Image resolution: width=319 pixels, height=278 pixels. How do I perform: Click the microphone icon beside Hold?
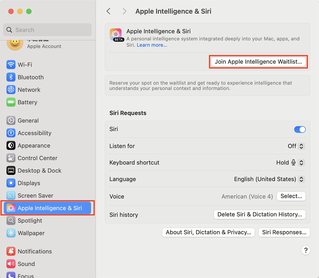[293, 162]
